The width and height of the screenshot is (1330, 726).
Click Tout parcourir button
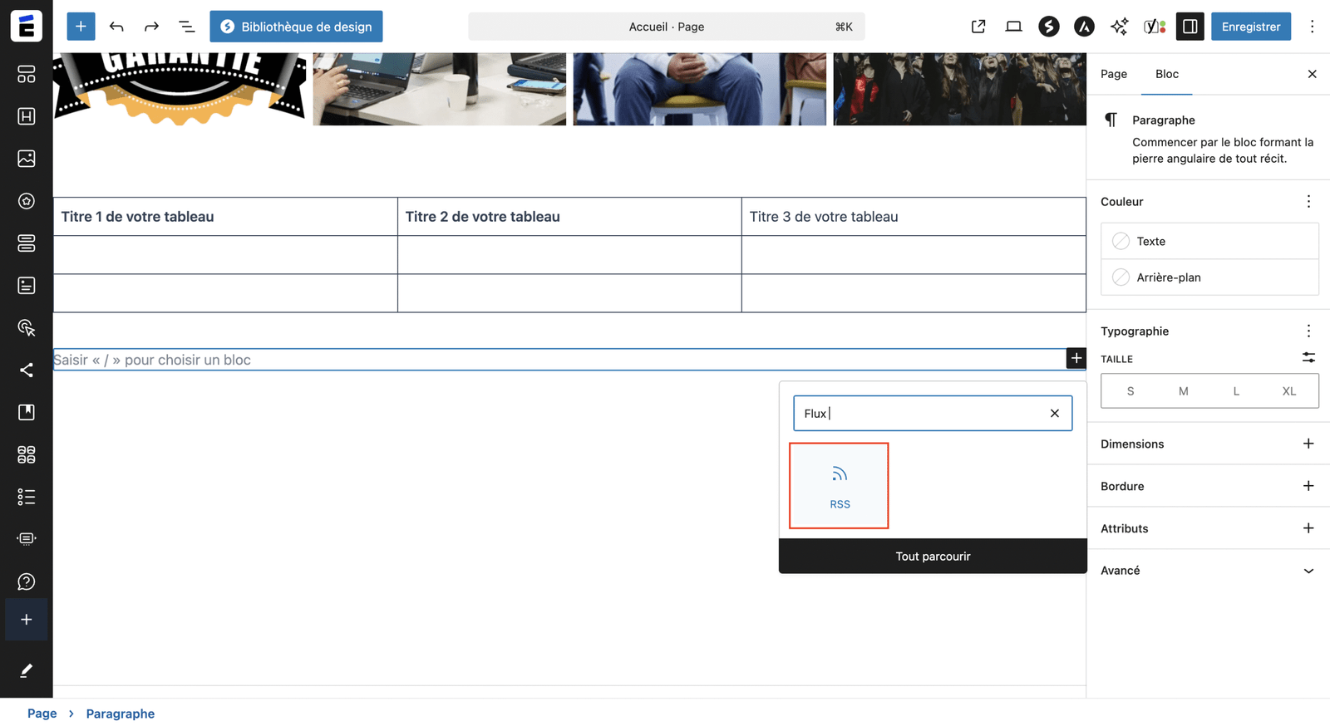pyautogui.click(x=933, y=557)
